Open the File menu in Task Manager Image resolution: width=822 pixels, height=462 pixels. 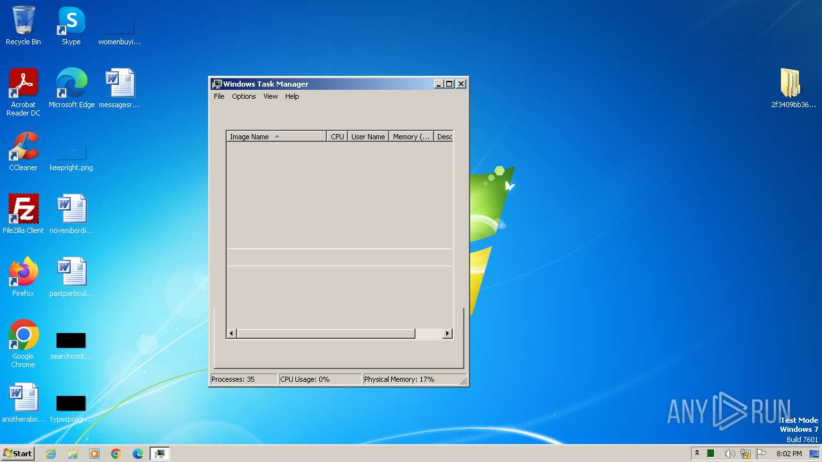(x=219, y=96)
